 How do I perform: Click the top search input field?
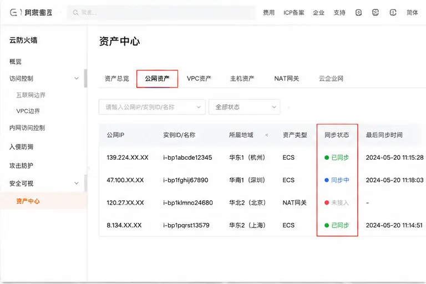161,13
